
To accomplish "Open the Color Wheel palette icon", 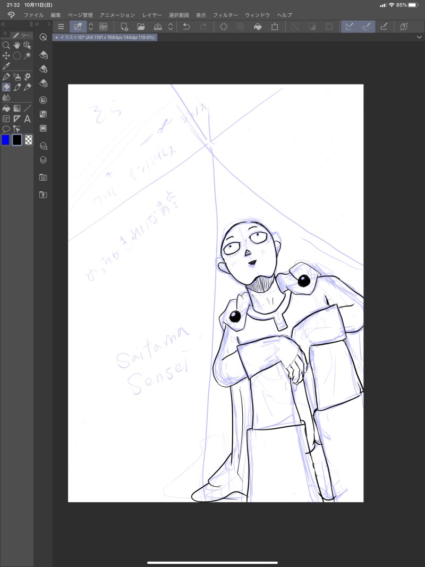I will (x=43, y=100).
